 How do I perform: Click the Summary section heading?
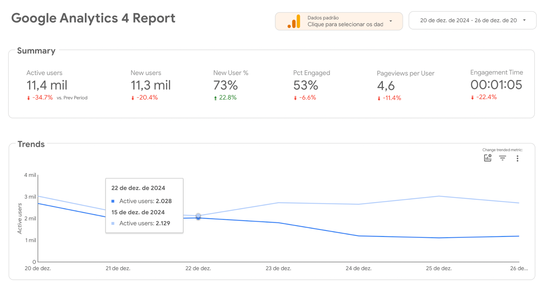click(36, 51)
